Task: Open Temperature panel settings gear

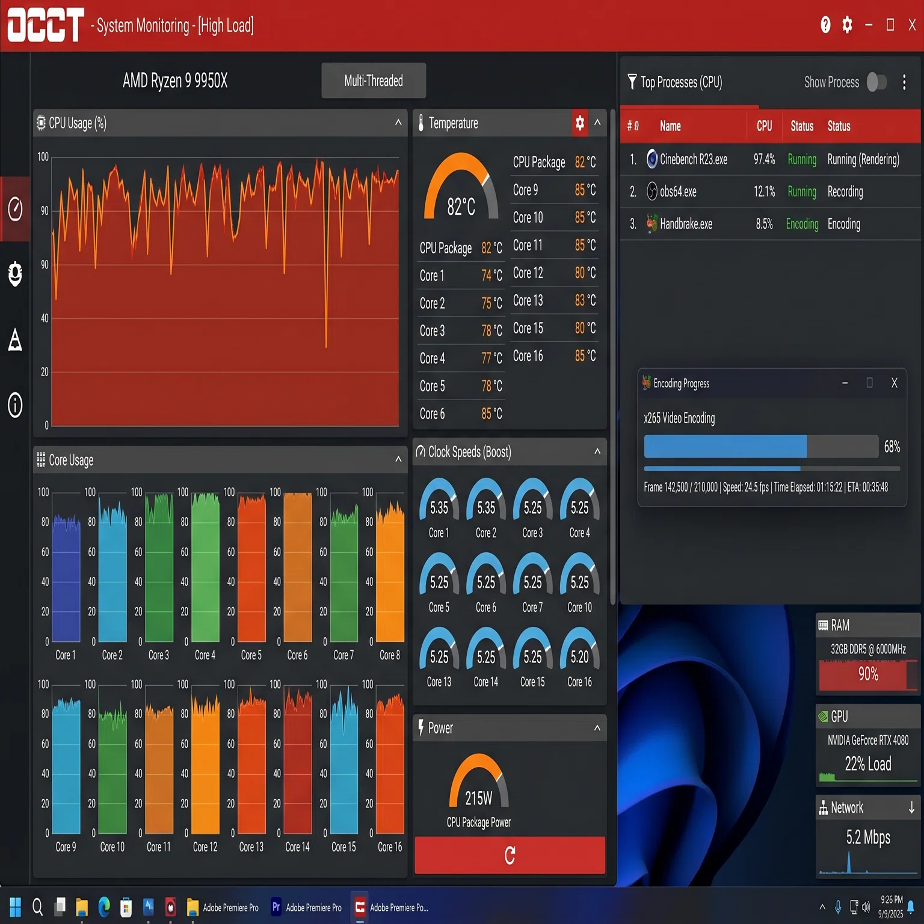Action: 580,123
